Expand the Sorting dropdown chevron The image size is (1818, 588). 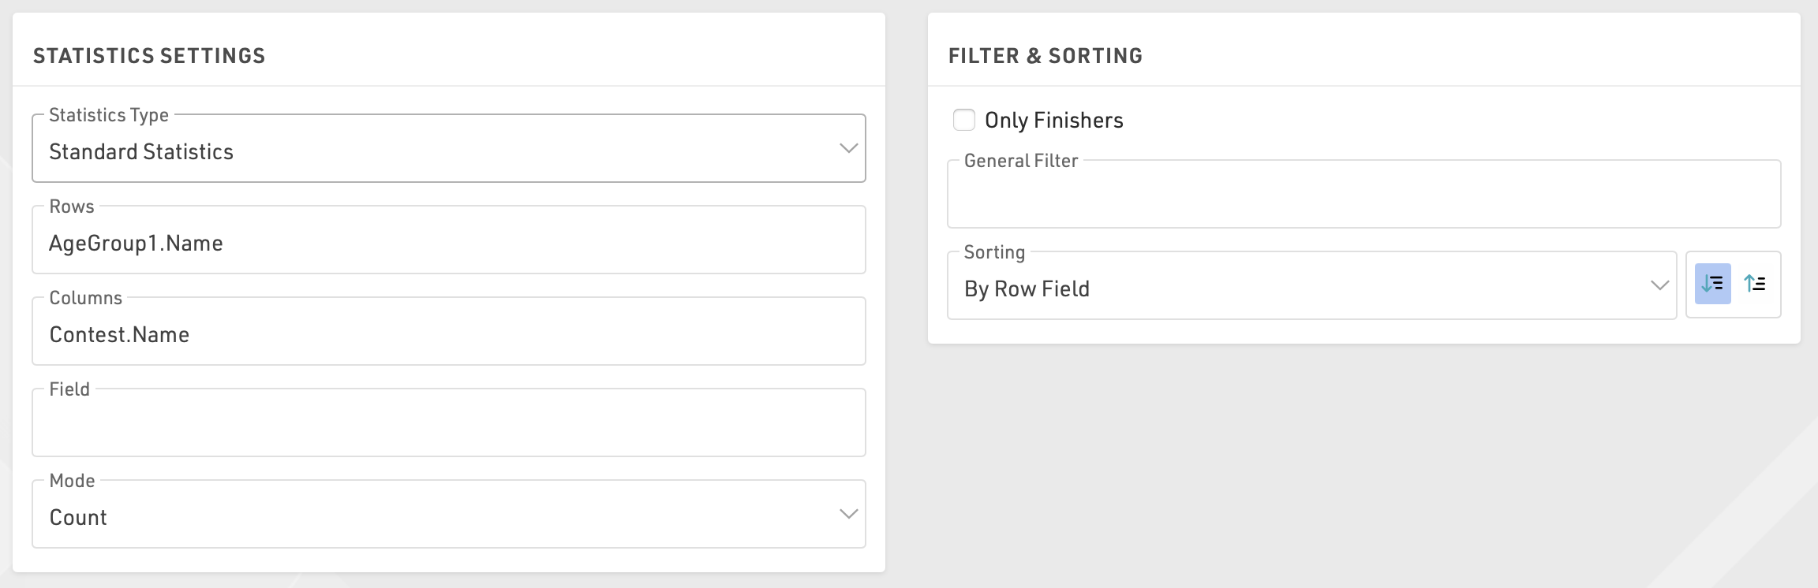1659,285
